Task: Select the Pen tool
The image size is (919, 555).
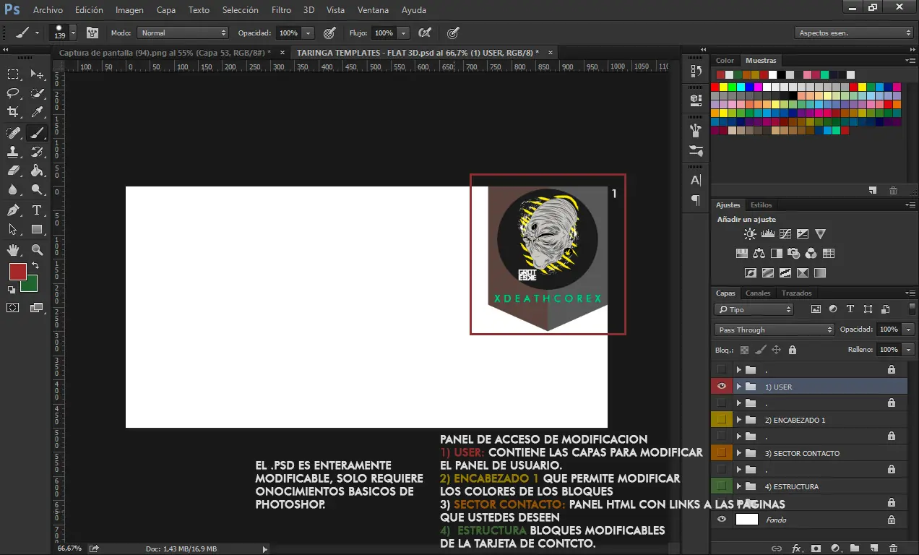Action: [13, 210]
